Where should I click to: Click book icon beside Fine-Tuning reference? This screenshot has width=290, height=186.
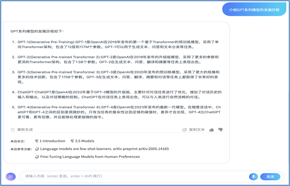click(37, 157)
